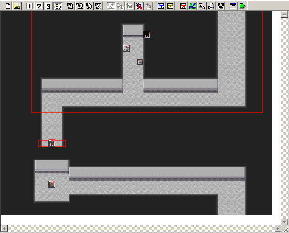Select the Ev event inside the red box

pos(52,144)
